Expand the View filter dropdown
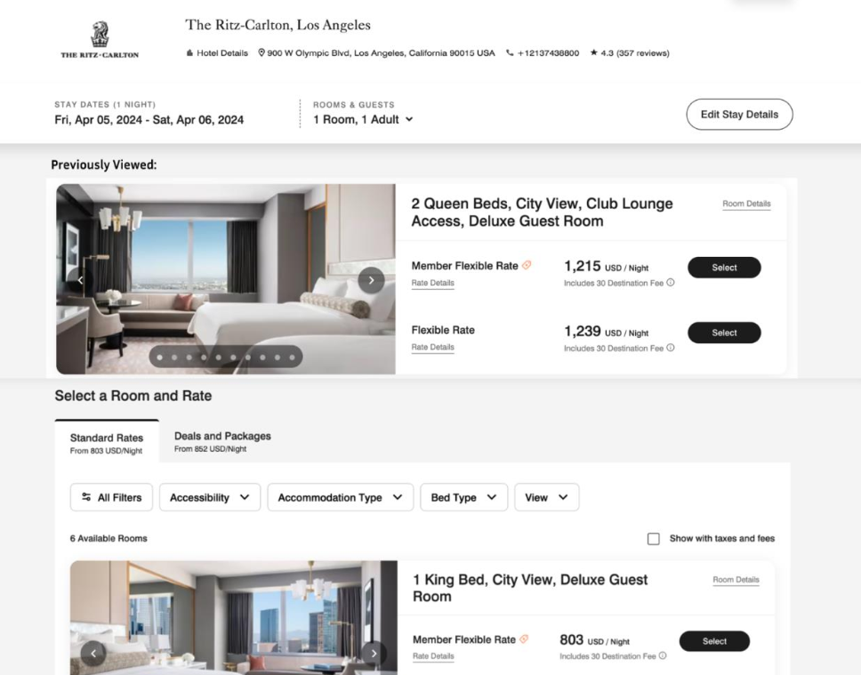 [546, 497]
